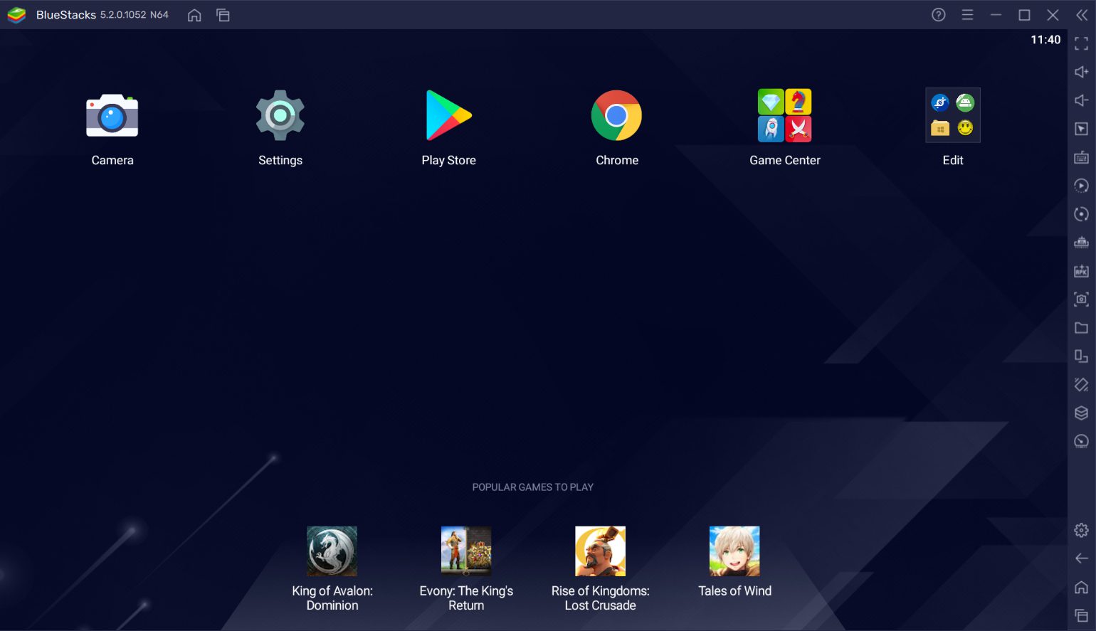This screenshot has width=1096, height=631.
Task: Click the gauge speedometer sidebar icon
Action: (x=1081, y=442)
